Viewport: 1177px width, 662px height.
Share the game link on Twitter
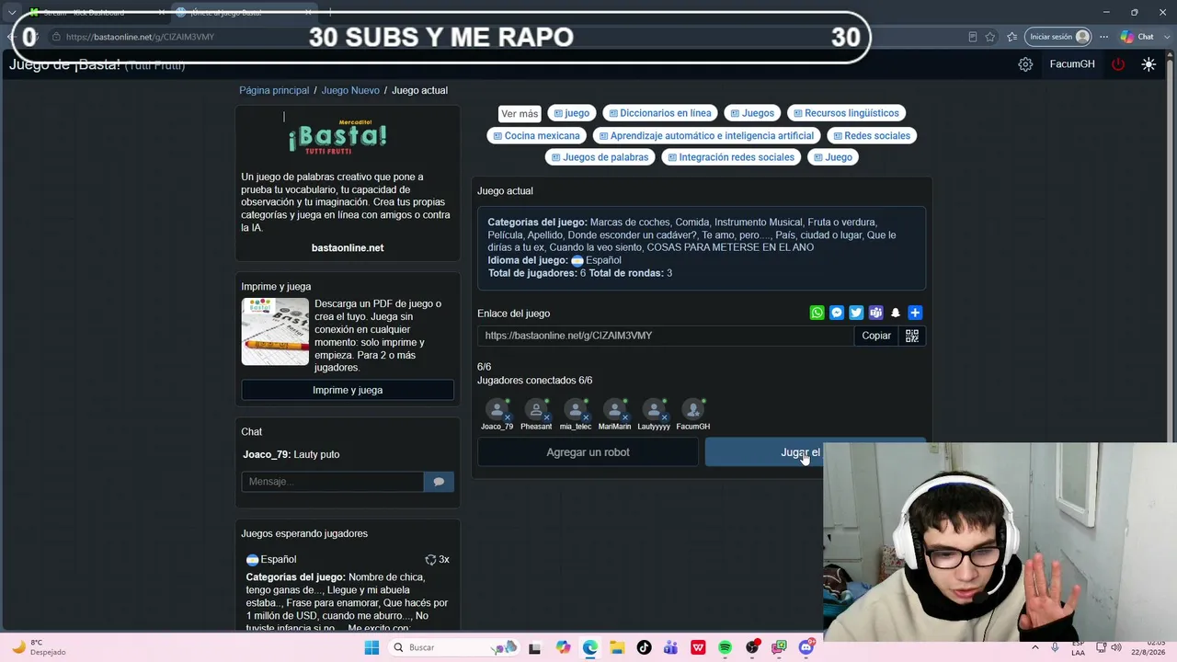pyautogui.click(x=856, y=313)
